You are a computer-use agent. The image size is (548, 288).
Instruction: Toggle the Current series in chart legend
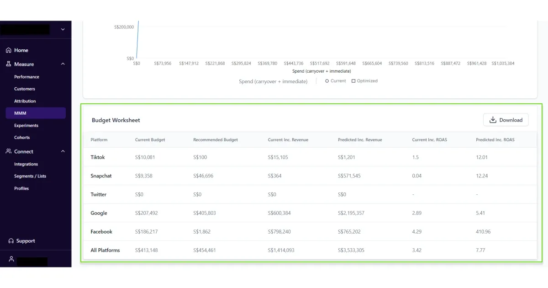point(336,81)
